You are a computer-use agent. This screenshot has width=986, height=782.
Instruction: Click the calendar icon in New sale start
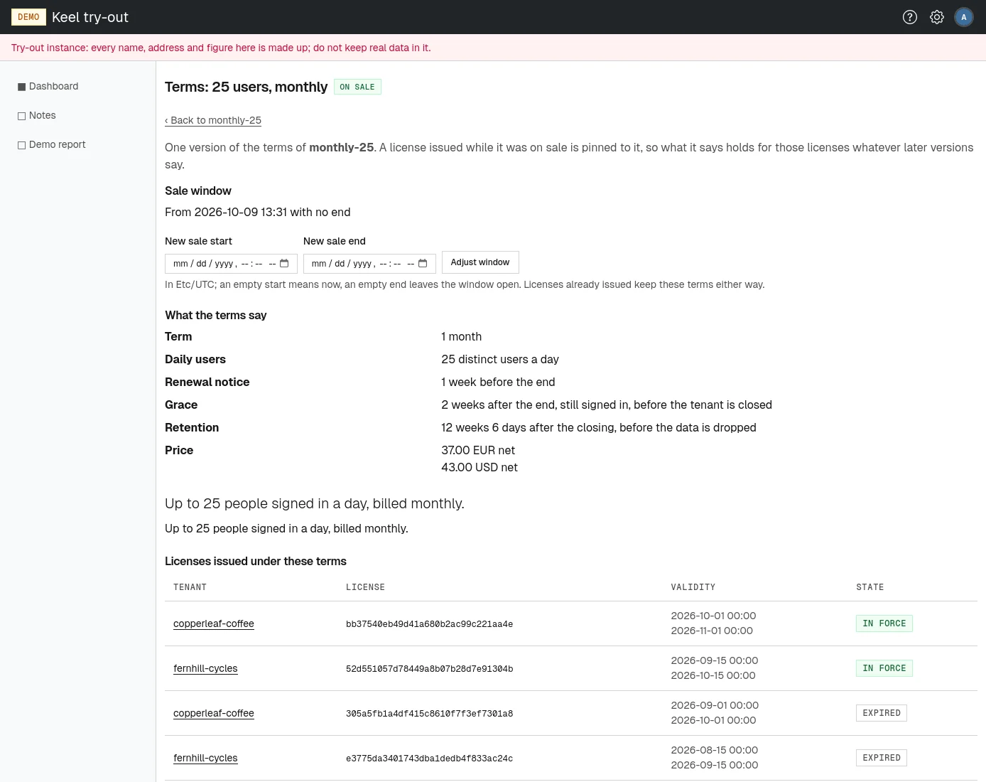[x=284, y=263]
